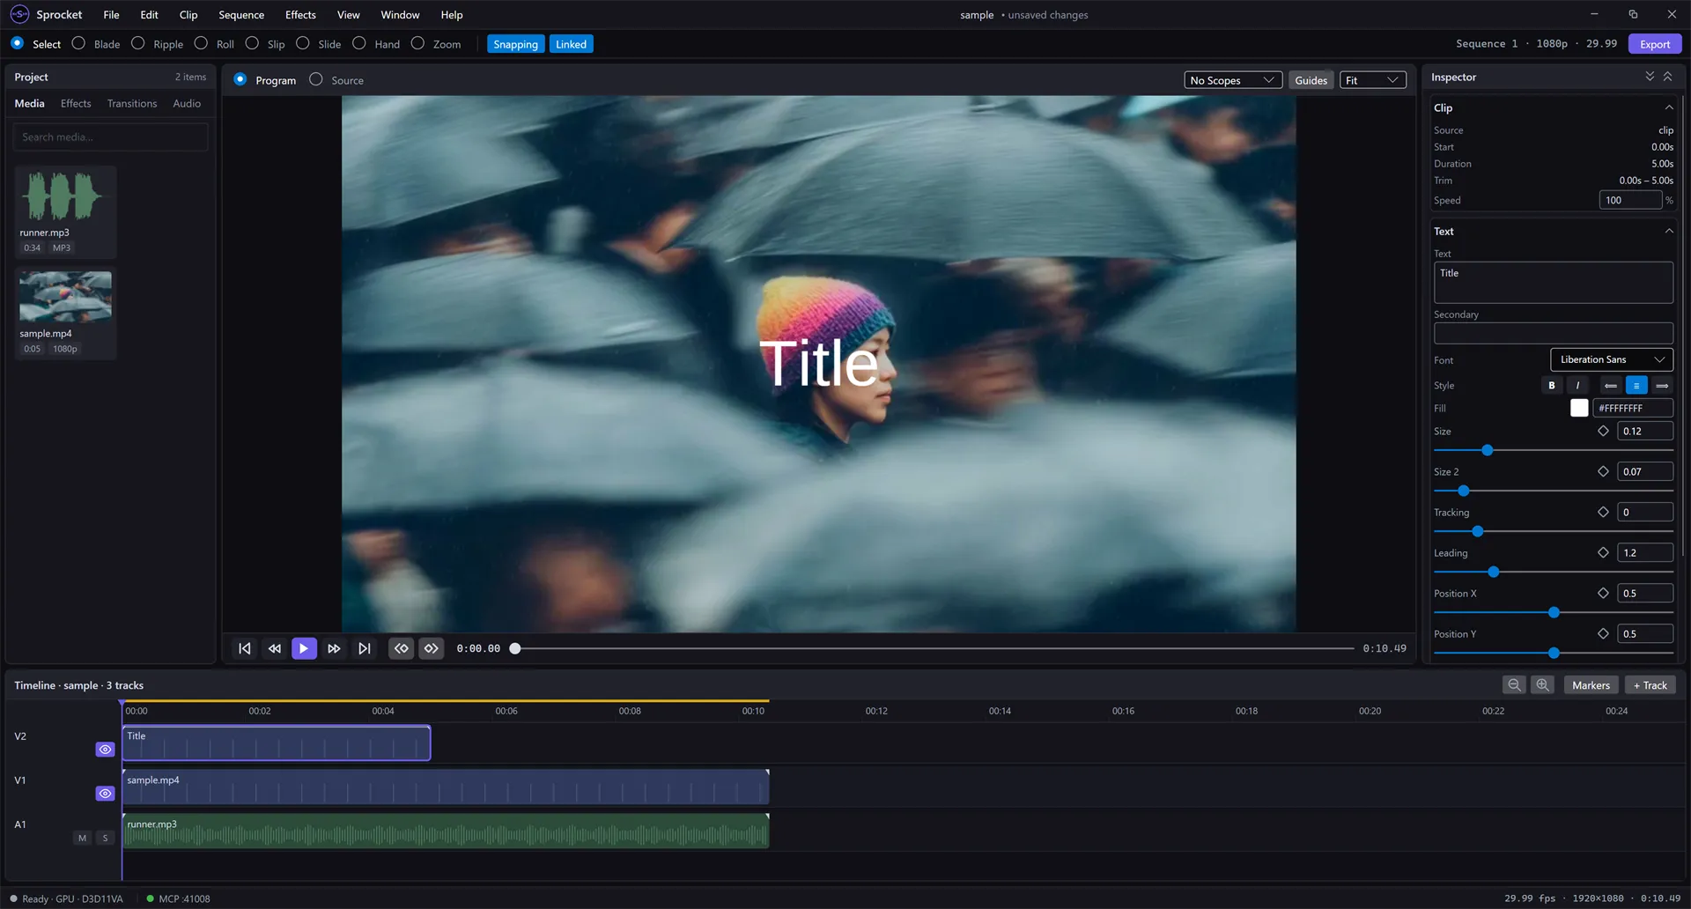Switch to the Audio tab
The image size is (1691, 909).
pyautogui.click(x=187, y=103)
